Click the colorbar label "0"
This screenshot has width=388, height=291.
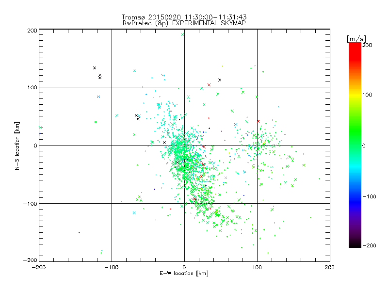(364, 145)
